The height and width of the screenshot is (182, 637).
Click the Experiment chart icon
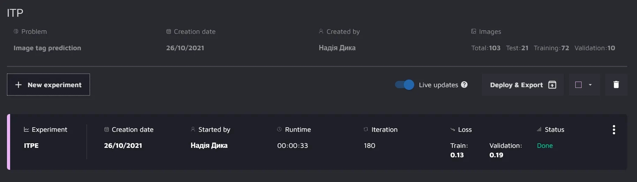(x=26, y=129)
